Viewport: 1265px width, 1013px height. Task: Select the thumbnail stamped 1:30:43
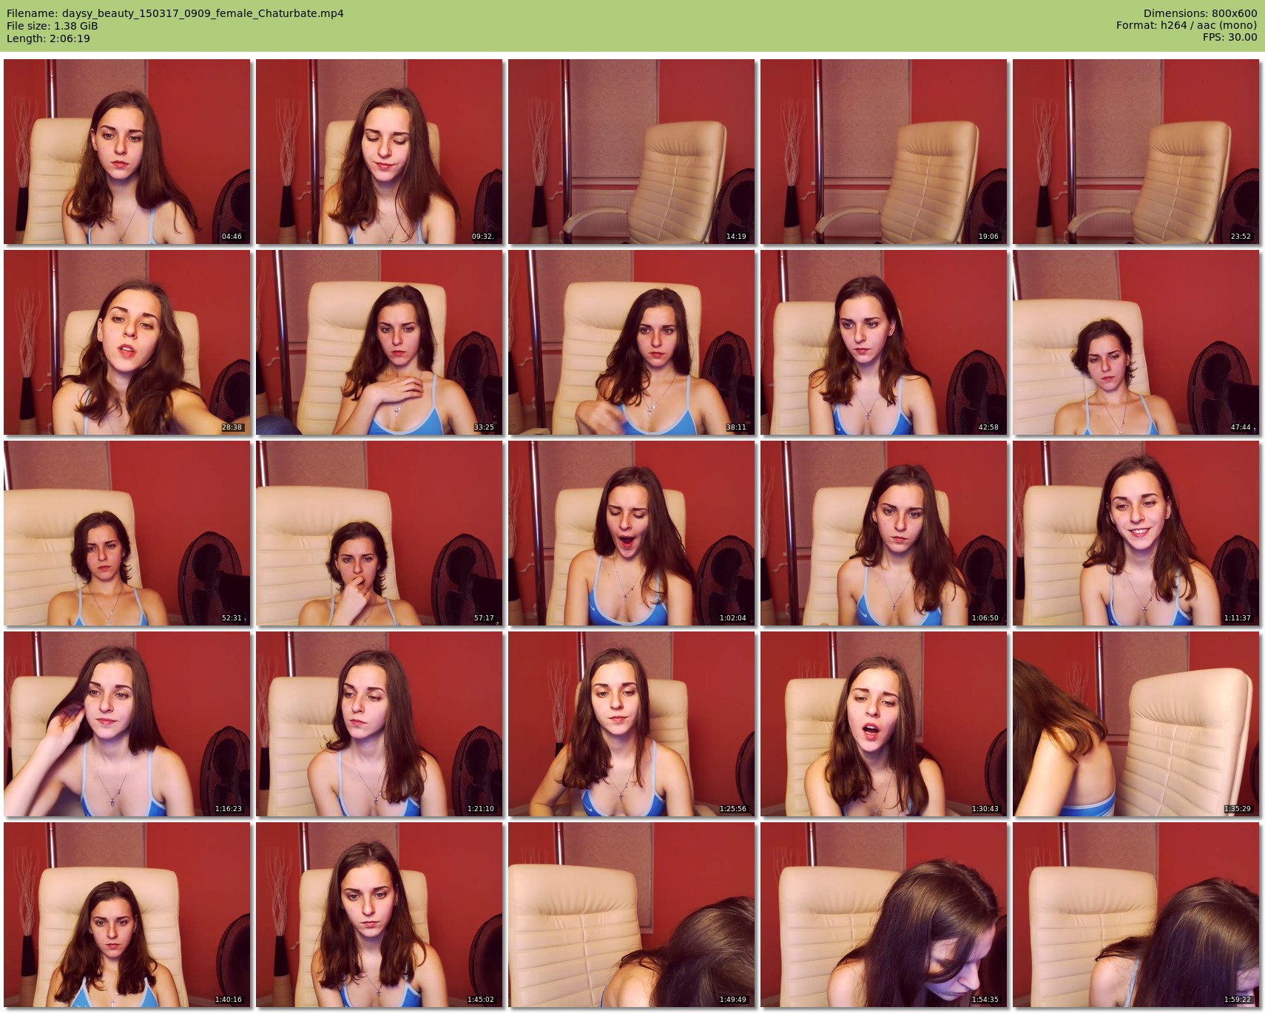pos(883,724)
